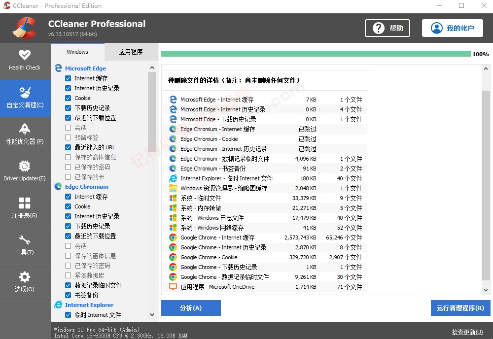Click Edge icon for Microsoft Edge - Internet 缓存 result
The width and height of the screenshot is (493, 339).
(x=173, y=100)
